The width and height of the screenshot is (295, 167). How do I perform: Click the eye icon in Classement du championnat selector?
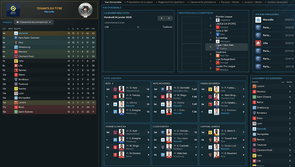click(18, 22)
